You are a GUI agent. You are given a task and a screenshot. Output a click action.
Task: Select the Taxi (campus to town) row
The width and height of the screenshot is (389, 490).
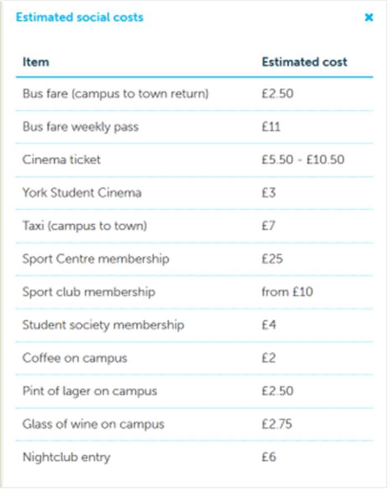[x=194, y=226]
